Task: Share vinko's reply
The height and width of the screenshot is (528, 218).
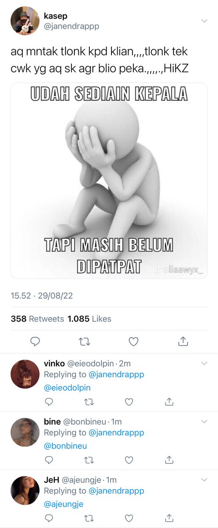Action: pos(169,402)
